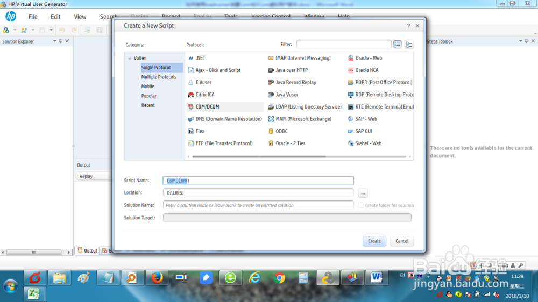Click the protocol list horizontal scrollbar

click(259, 157)
